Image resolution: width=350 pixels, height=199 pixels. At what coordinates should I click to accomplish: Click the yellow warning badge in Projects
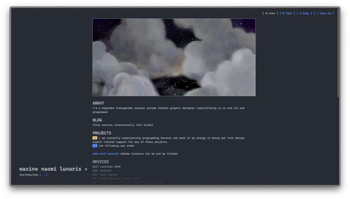coord(95,138)
